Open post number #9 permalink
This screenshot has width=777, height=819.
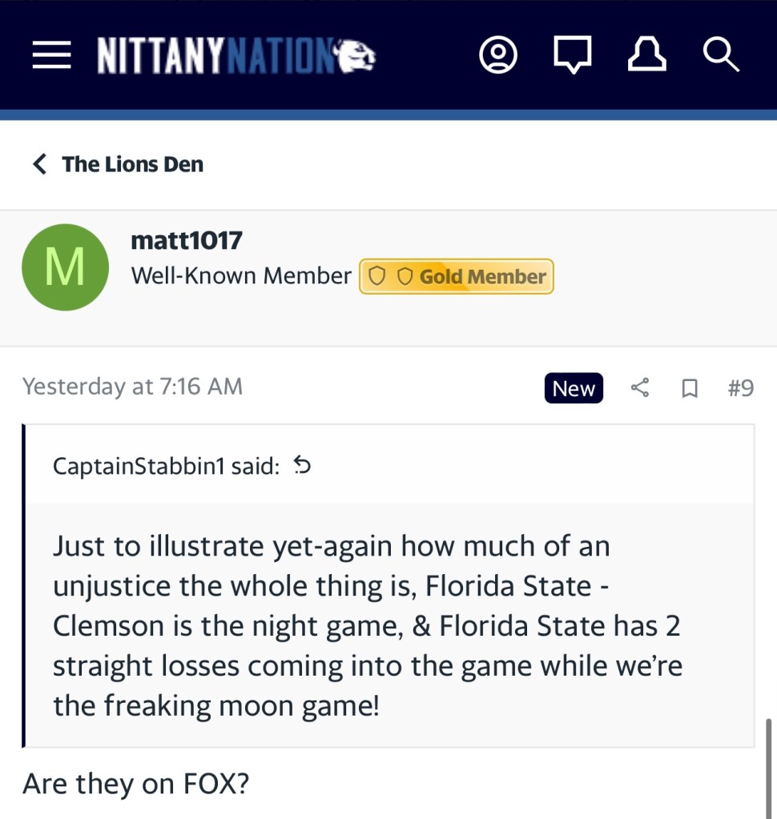740,388
